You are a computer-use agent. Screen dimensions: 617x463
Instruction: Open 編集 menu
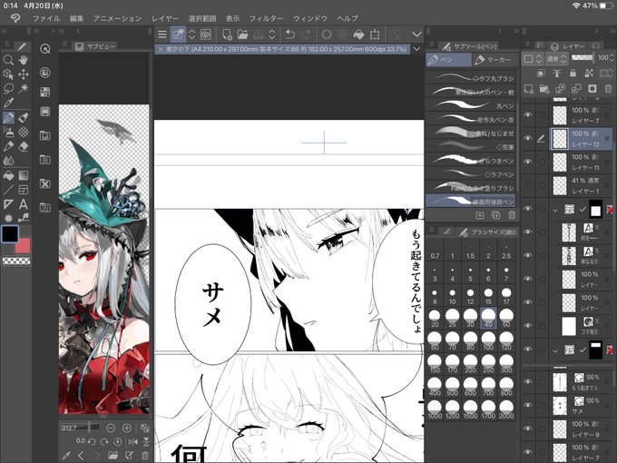pos(77,18)
